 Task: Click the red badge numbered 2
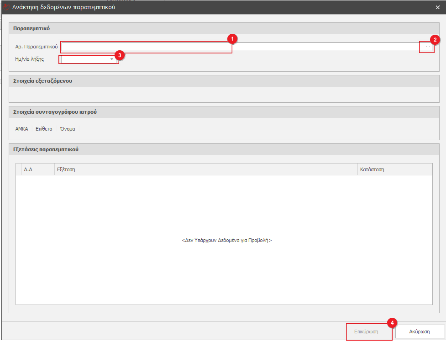(436, 40)
